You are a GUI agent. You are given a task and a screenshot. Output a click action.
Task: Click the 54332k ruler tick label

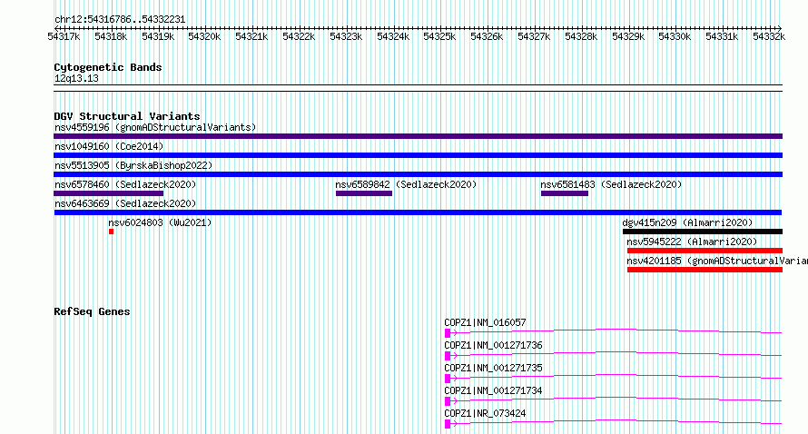pos(769,36)
